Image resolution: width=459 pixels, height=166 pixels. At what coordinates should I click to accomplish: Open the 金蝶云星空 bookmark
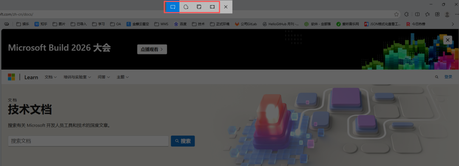[138, 24]
